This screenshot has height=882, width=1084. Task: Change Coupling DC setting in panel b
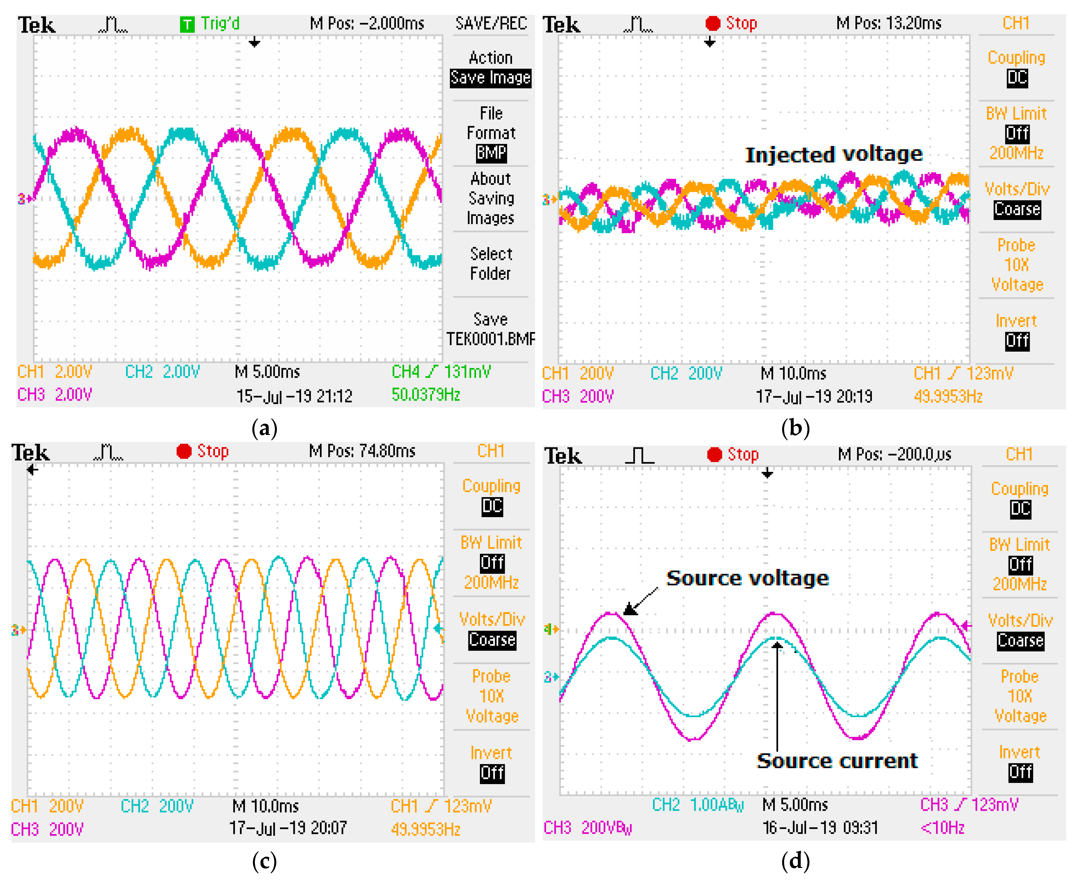tap(1017, 78)
